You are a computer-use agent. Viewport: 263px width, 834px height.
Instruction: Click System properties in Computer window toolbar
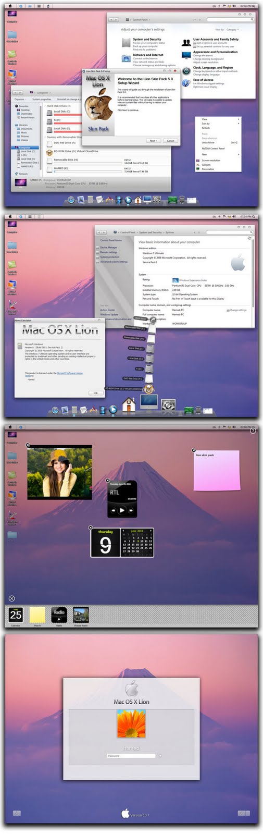(42, 99)
